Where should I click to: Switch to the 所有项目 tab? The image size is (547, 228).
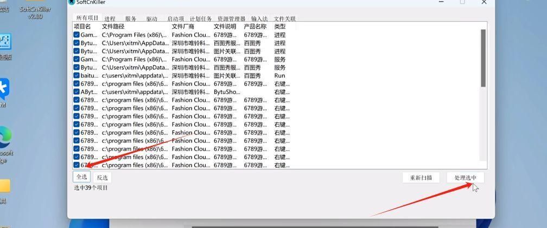point(87,18)
